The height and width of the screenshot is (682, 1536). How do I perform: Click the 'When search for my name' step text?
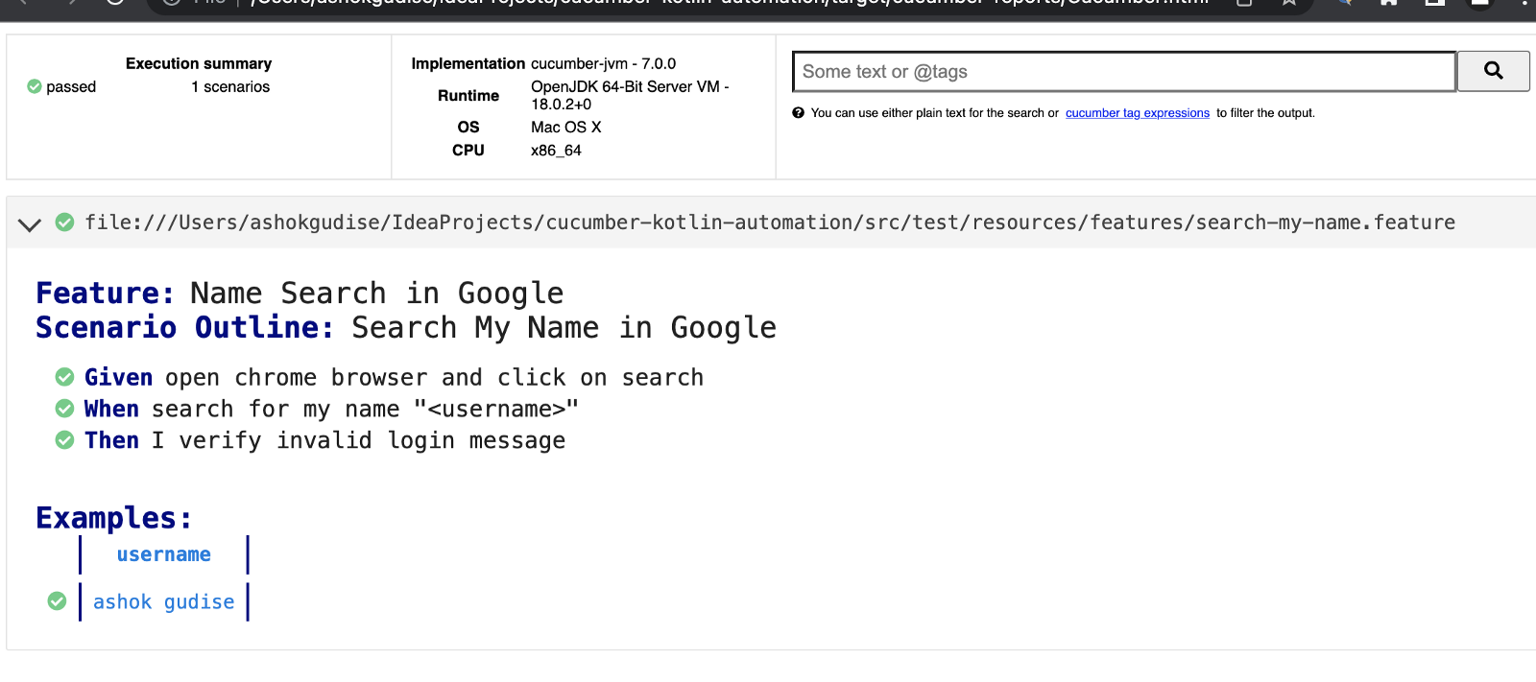coord(331,410)
